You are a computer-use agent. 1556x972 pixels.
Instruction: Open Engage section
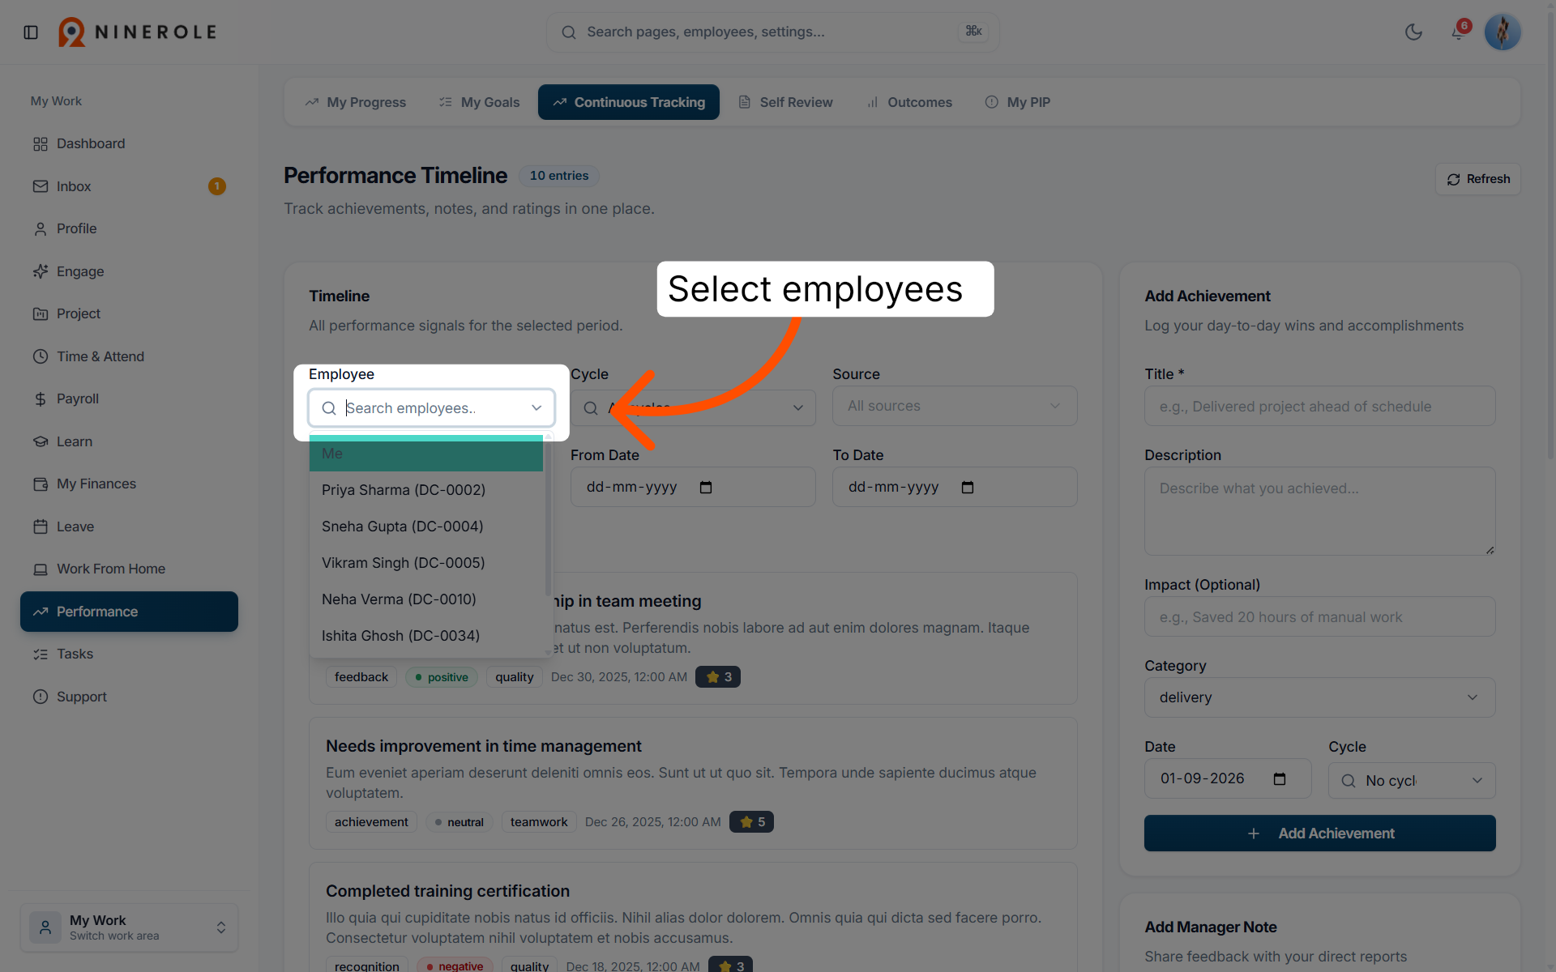(x=130, y=271)
